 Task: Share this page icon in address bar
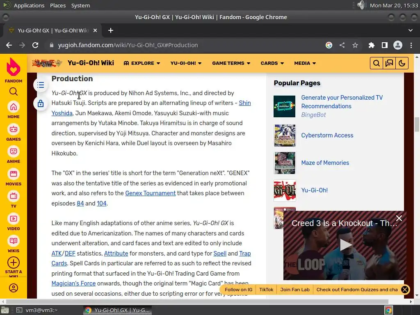coord(342,45)
